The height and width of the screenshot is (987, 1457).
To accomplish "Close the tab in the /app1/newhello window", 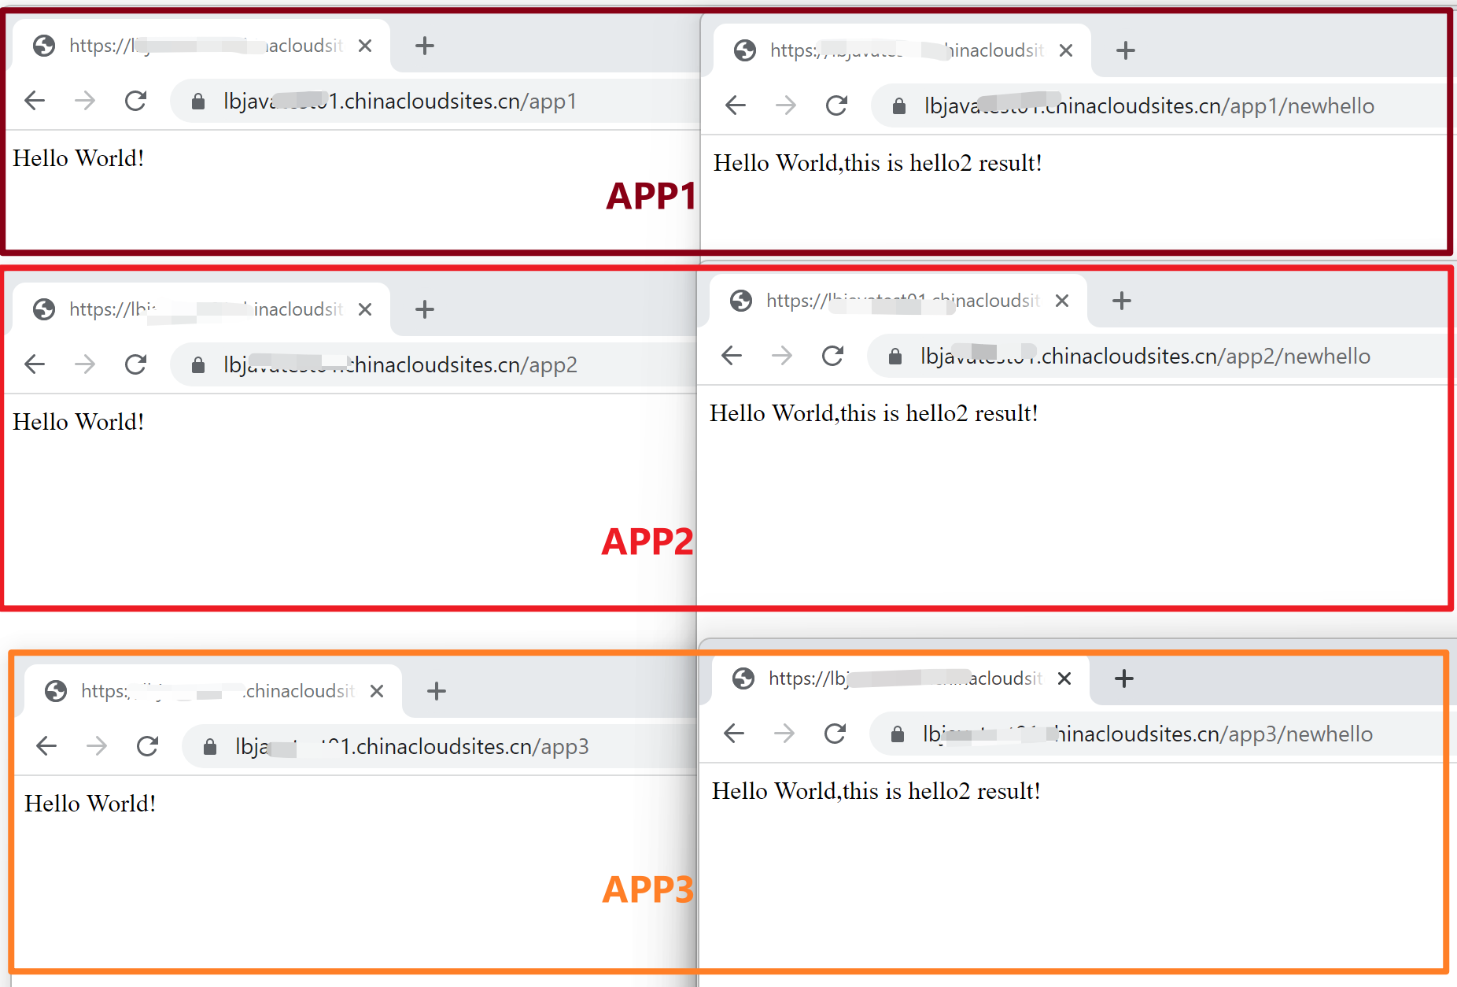I will 1066,50.
